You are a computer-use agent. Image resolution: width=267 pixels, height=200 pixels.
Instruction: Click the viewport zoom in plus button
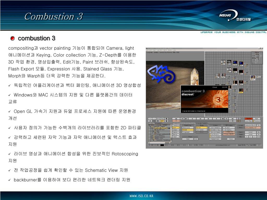pos(150,118)
